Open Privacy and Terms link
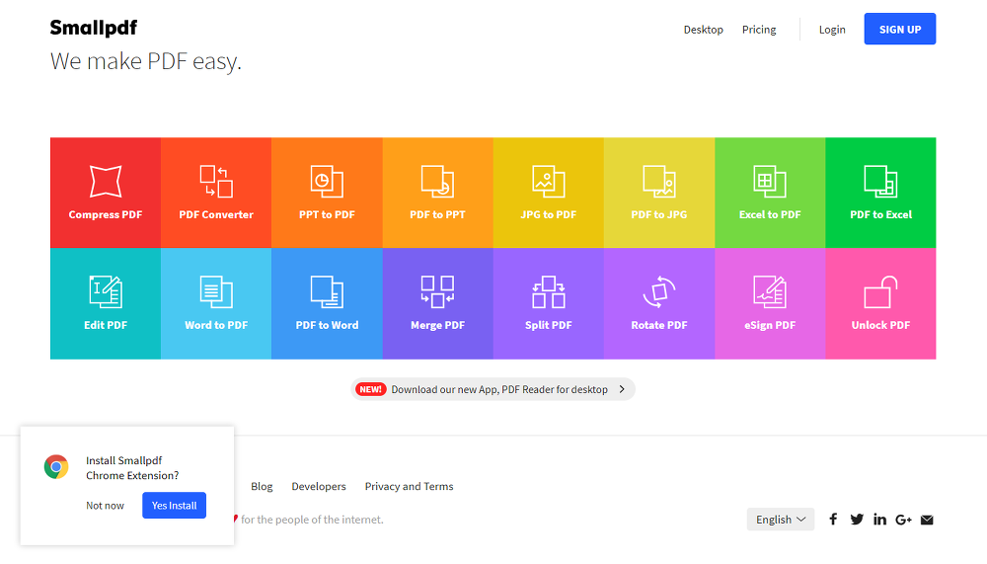Image resolution: width=987 pixels, height=564 pixels. pos(410,487)
